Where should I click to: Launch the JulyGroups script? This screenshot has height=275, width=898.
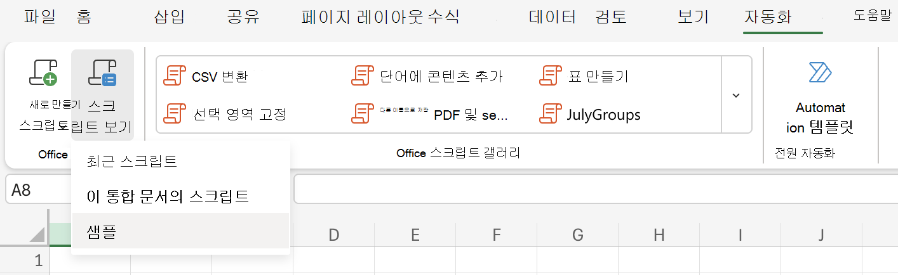(x=589, y=114)
